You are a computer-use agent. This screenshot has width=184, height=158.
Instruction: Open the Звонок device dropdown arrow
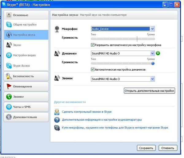point(152,79)
